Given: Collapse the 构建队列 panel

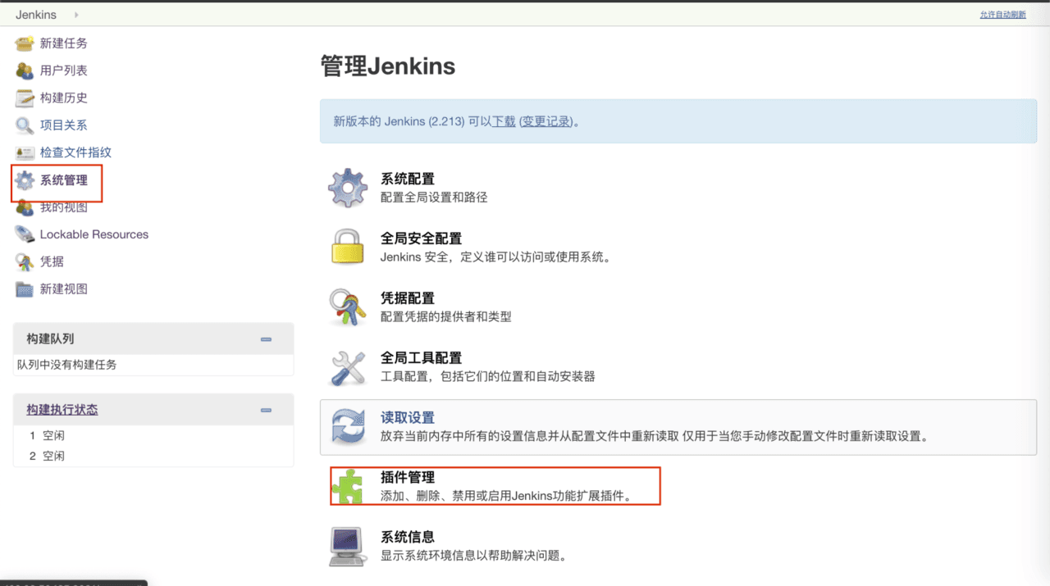Looking at the screenshot, I should point(266,339).
